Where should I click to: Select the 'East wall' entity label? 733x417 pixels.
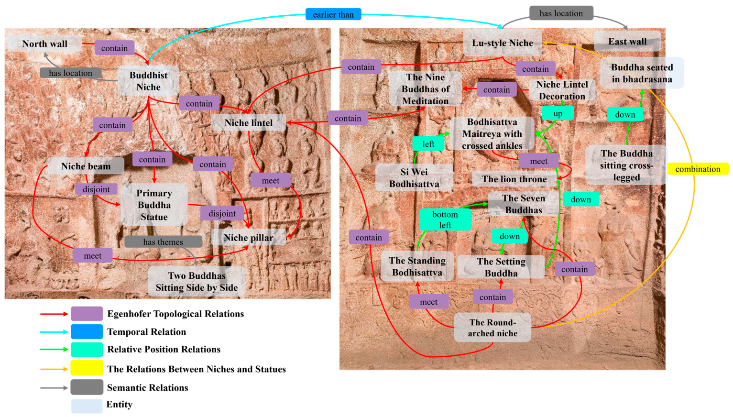pos(627,41)
